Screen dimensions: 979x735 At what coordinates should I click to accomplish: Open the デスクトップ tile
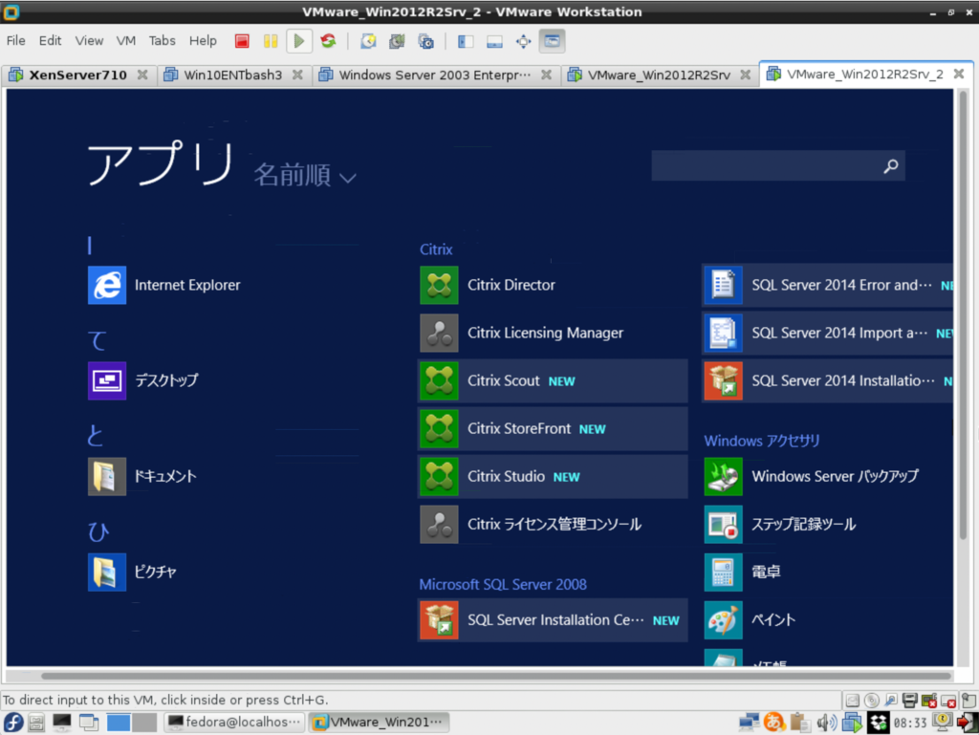(x=143, y=380)
